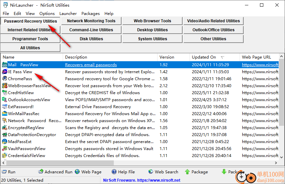
Task: Click the WinMailPassRec icon
Action: tap(5, 114)
